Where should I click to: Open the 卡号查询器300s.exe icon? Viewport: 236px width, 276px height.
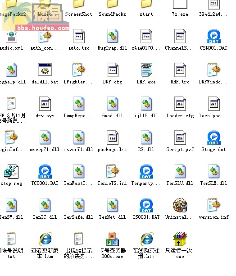coord(113,239)
